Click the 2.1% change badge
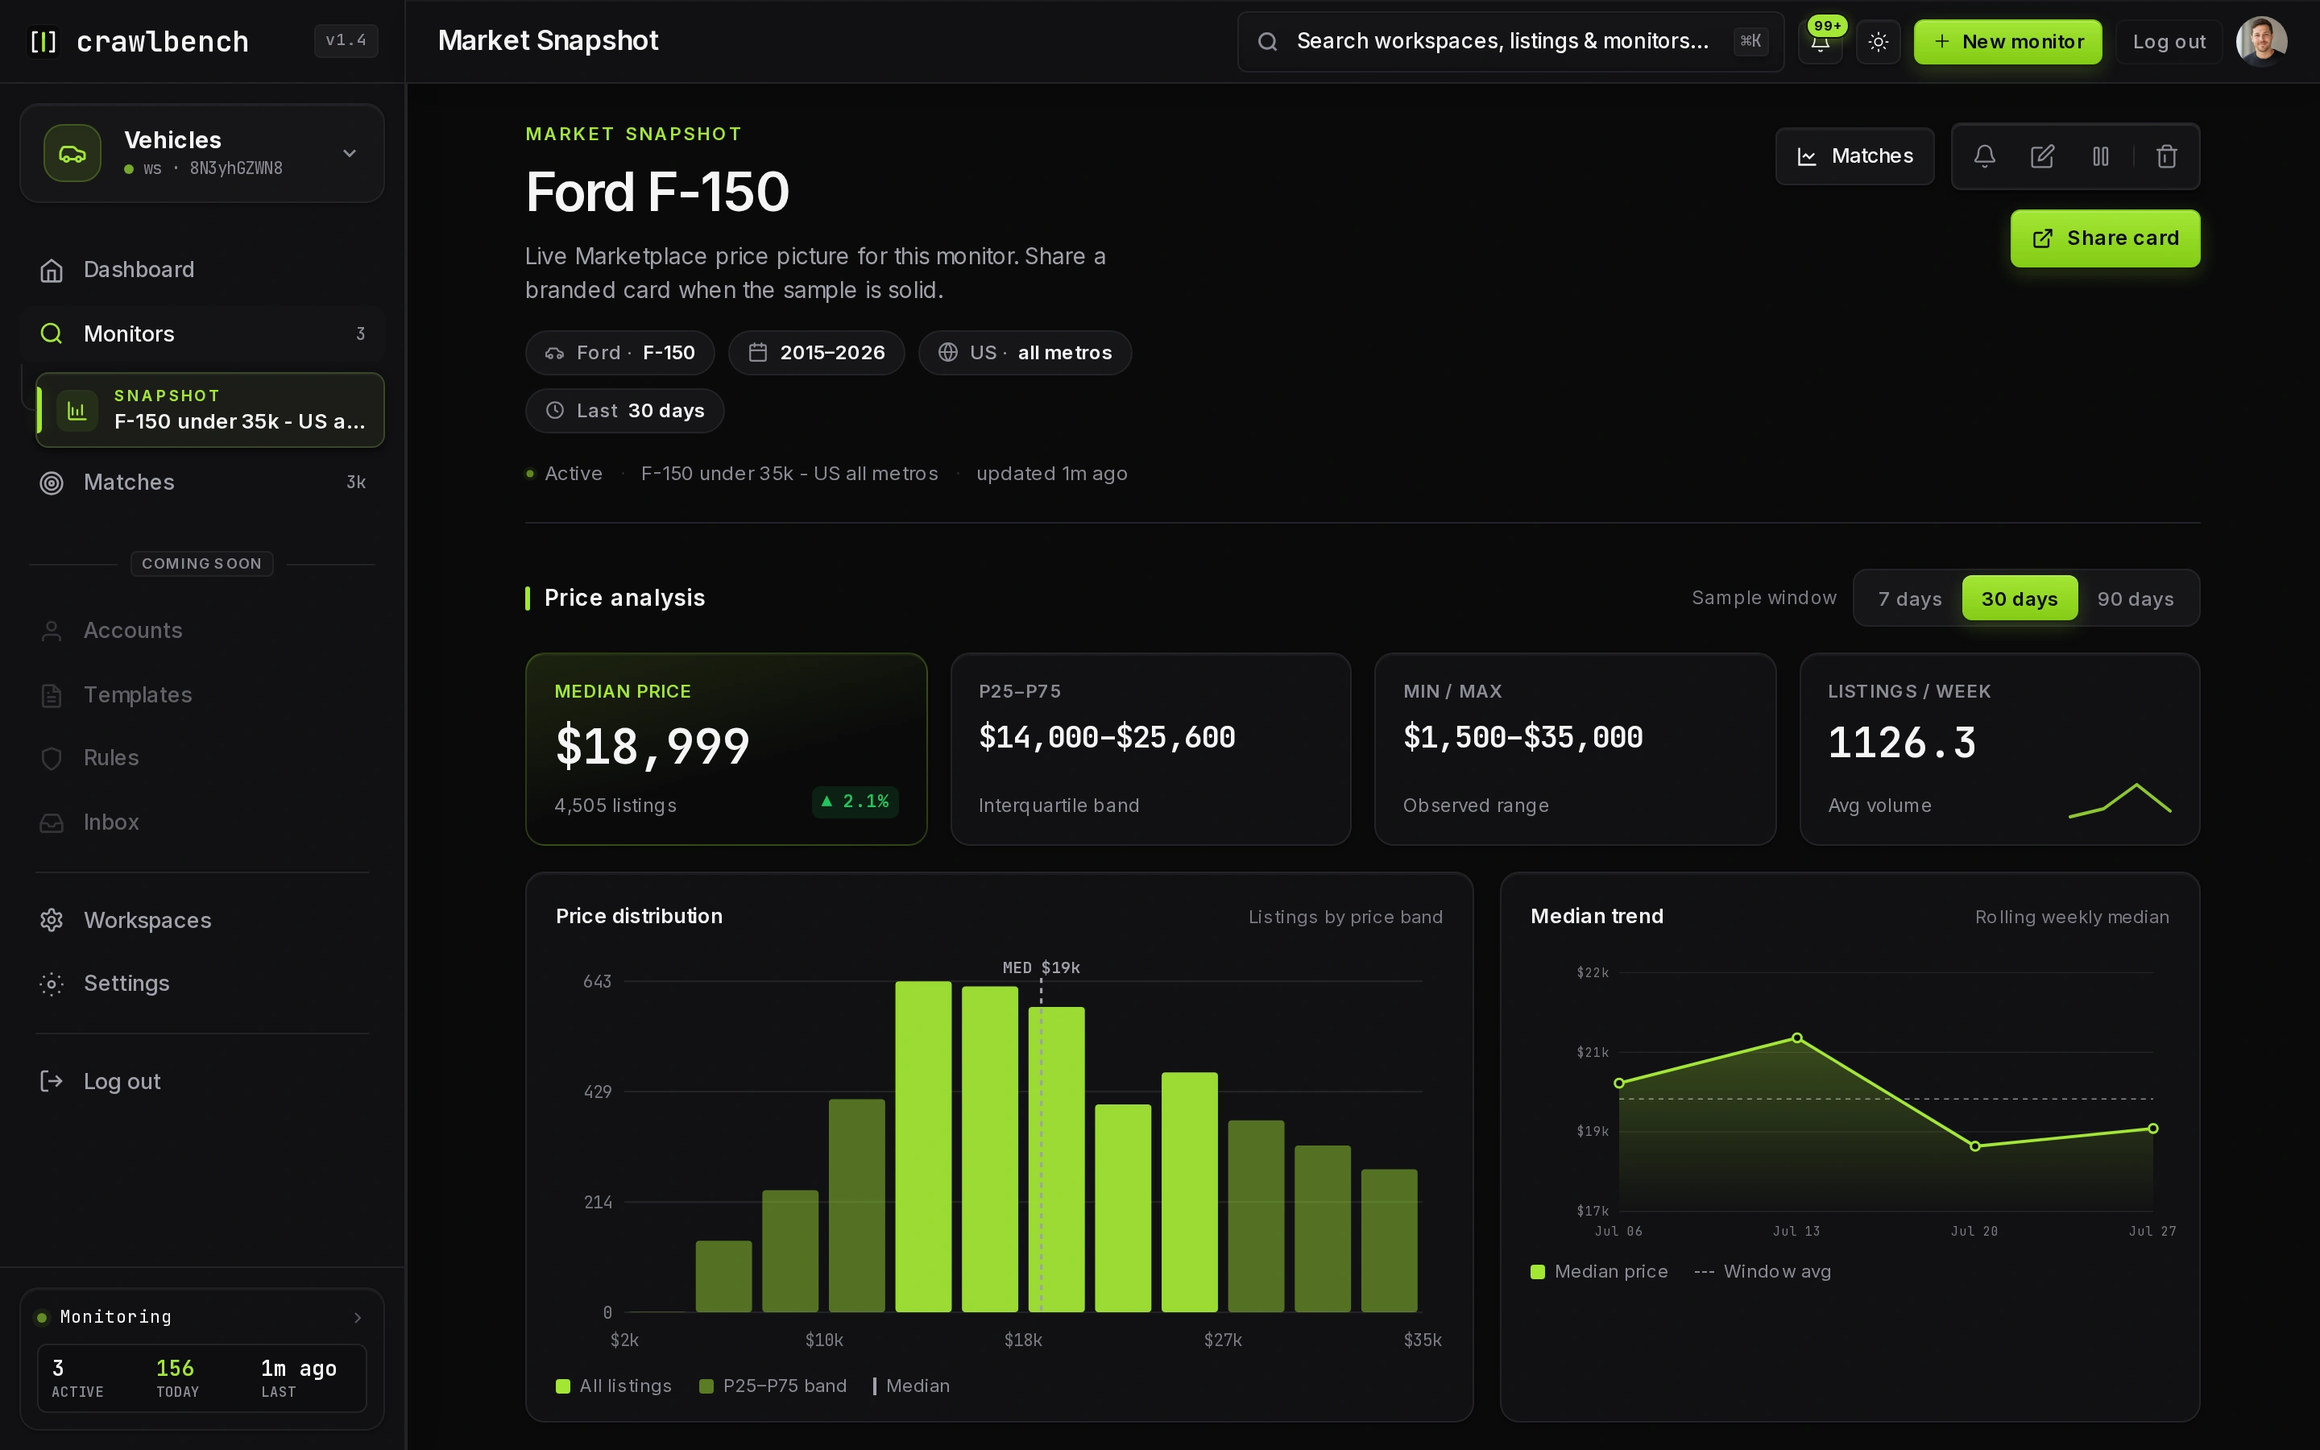 (855, 802)
